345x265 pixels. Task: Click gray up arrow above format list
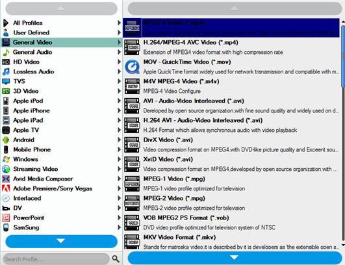[x=235, y=8]
